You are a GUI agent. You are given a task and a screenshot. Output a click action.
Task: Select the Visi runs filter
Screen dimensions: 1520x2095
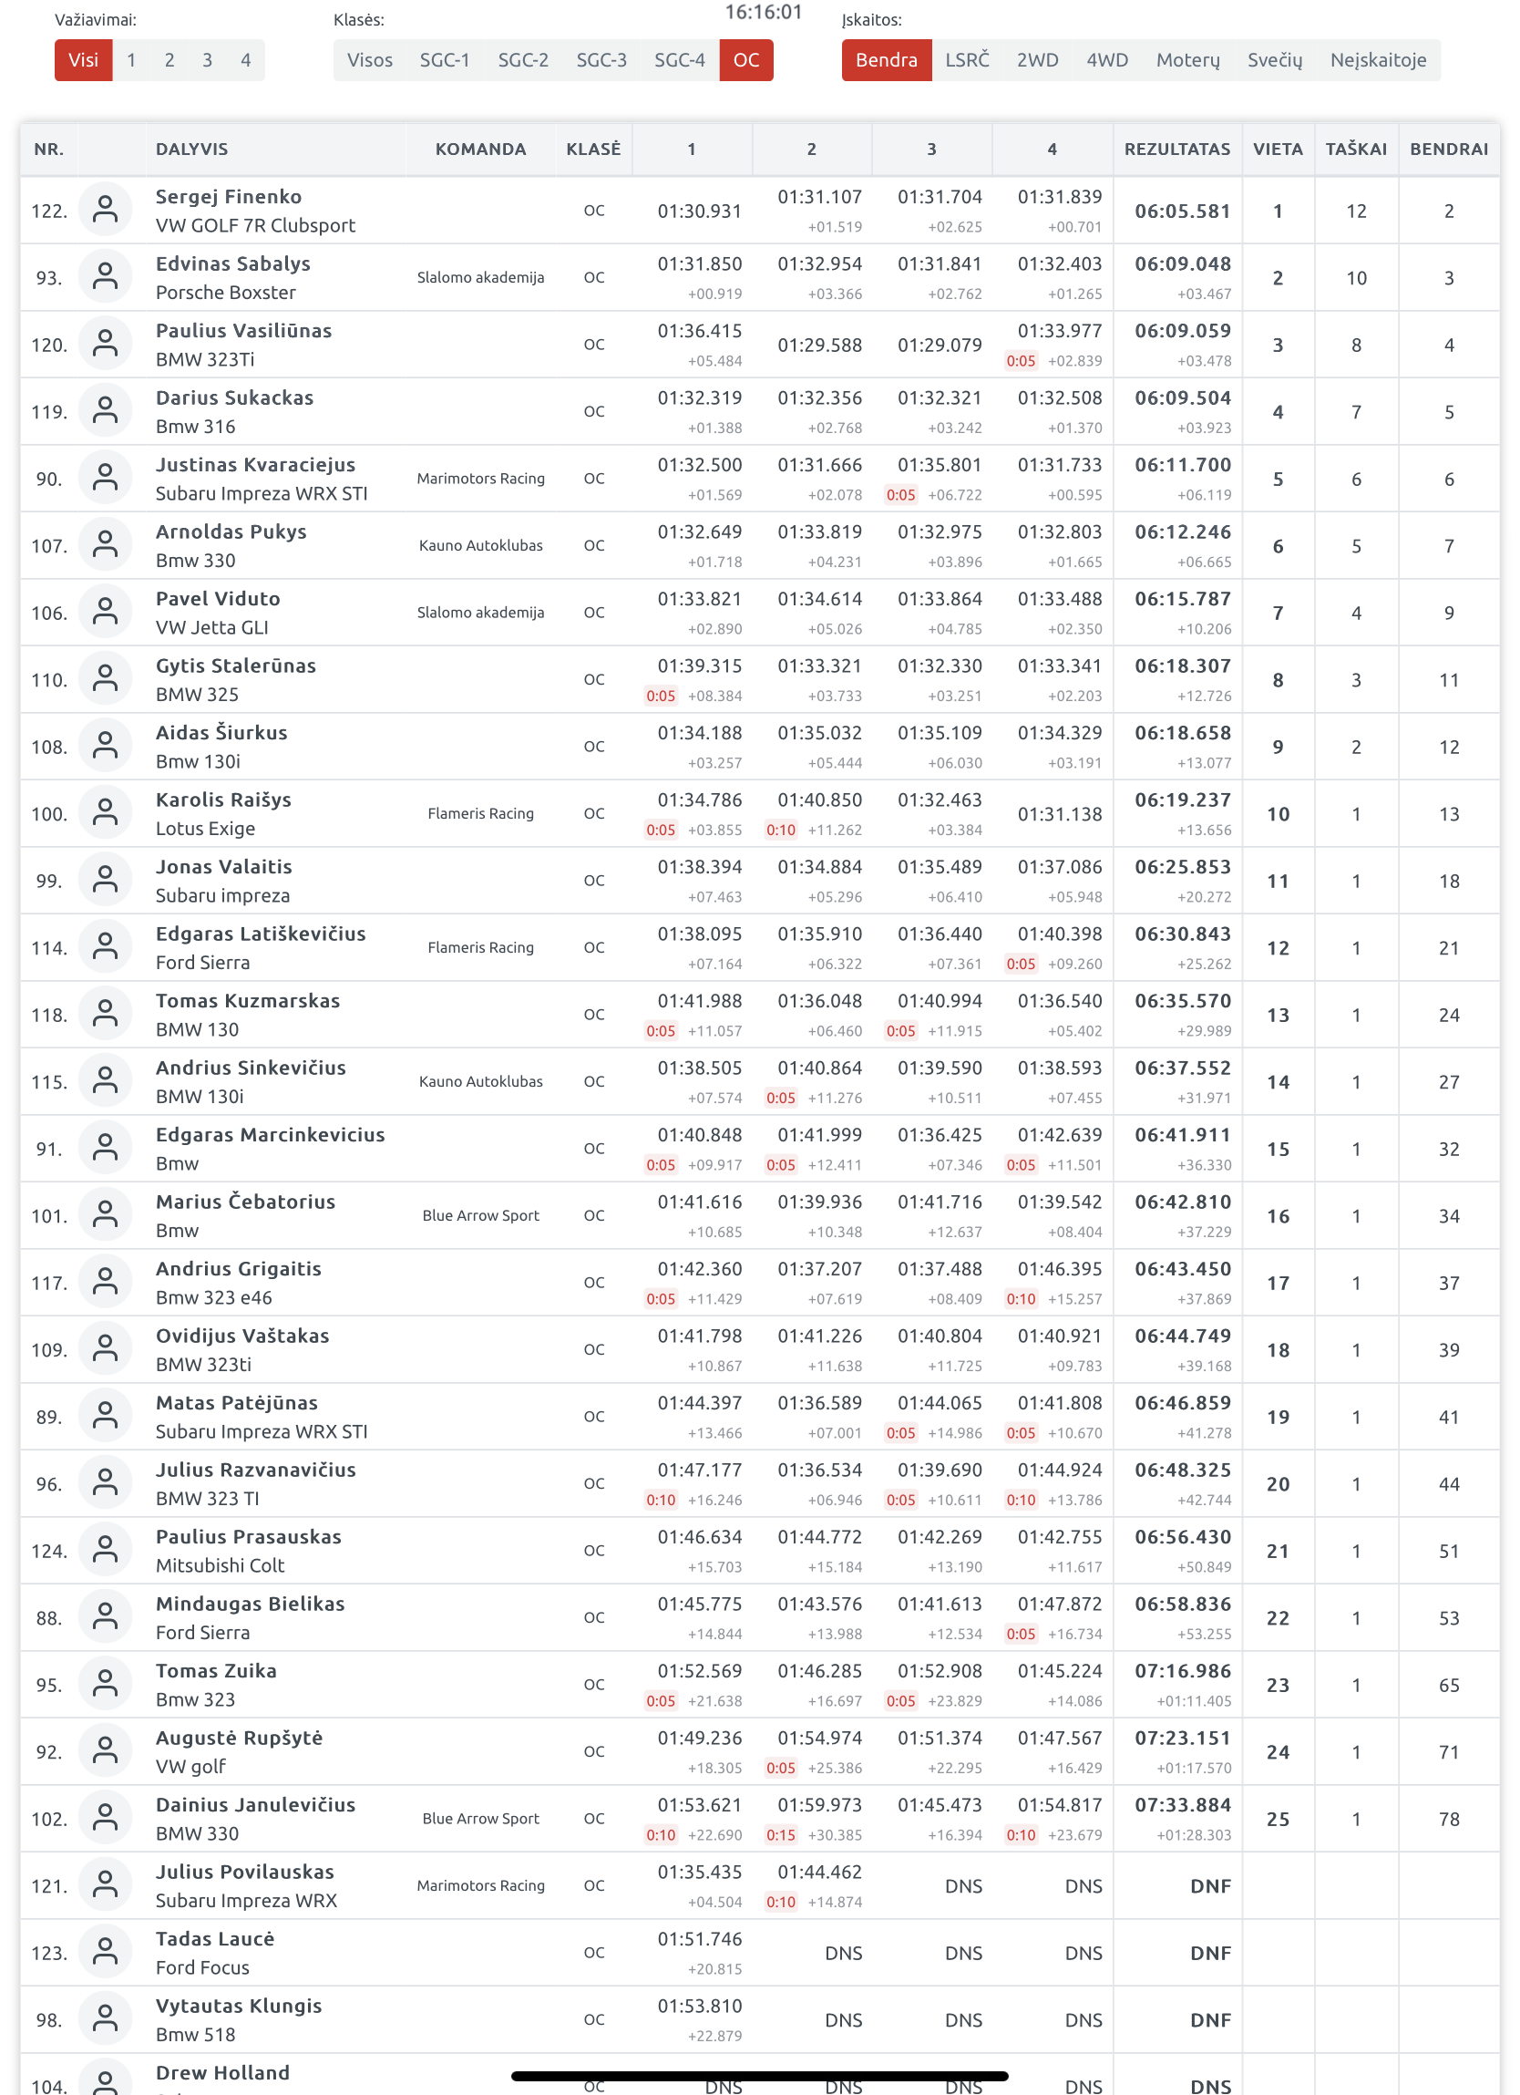(x=83, y=60)
